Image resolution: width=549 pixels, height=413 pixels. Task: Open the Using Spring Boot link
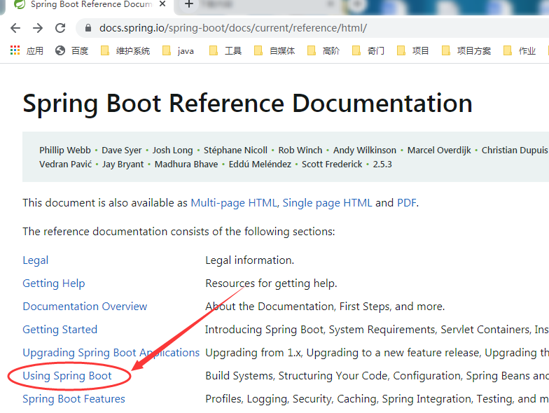click(67, 375)
